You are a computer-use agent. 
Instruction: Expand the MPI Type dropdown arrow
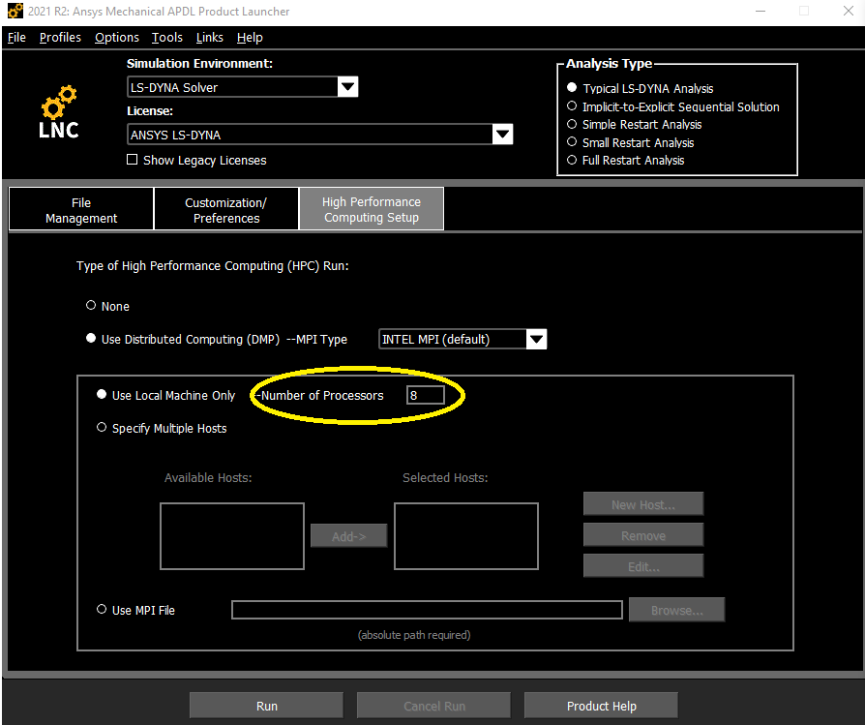click(537, 339)
